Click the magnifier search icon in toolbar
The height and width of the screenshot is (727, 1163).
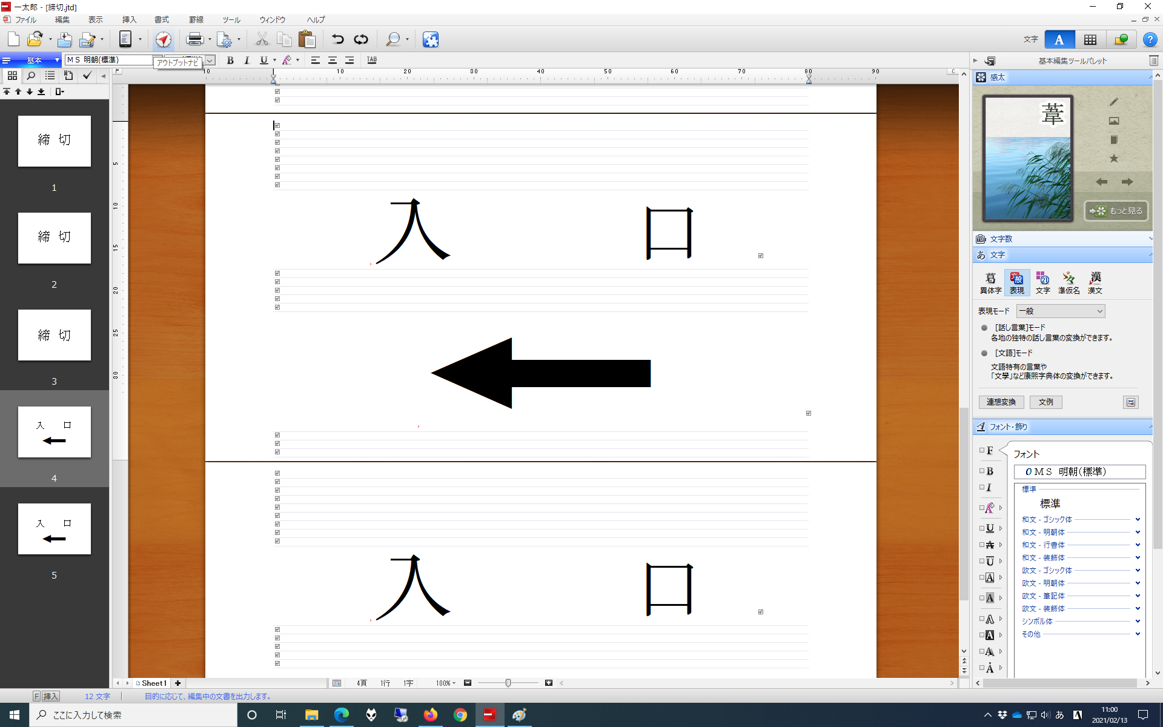click(x=393, y=40)
